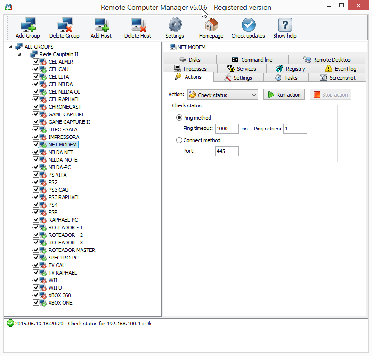Click the Rede Cauptain II group icon
The image size is (372, 356).
point(34,54)
